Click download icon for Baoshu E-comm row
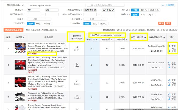 coord(169,67)
